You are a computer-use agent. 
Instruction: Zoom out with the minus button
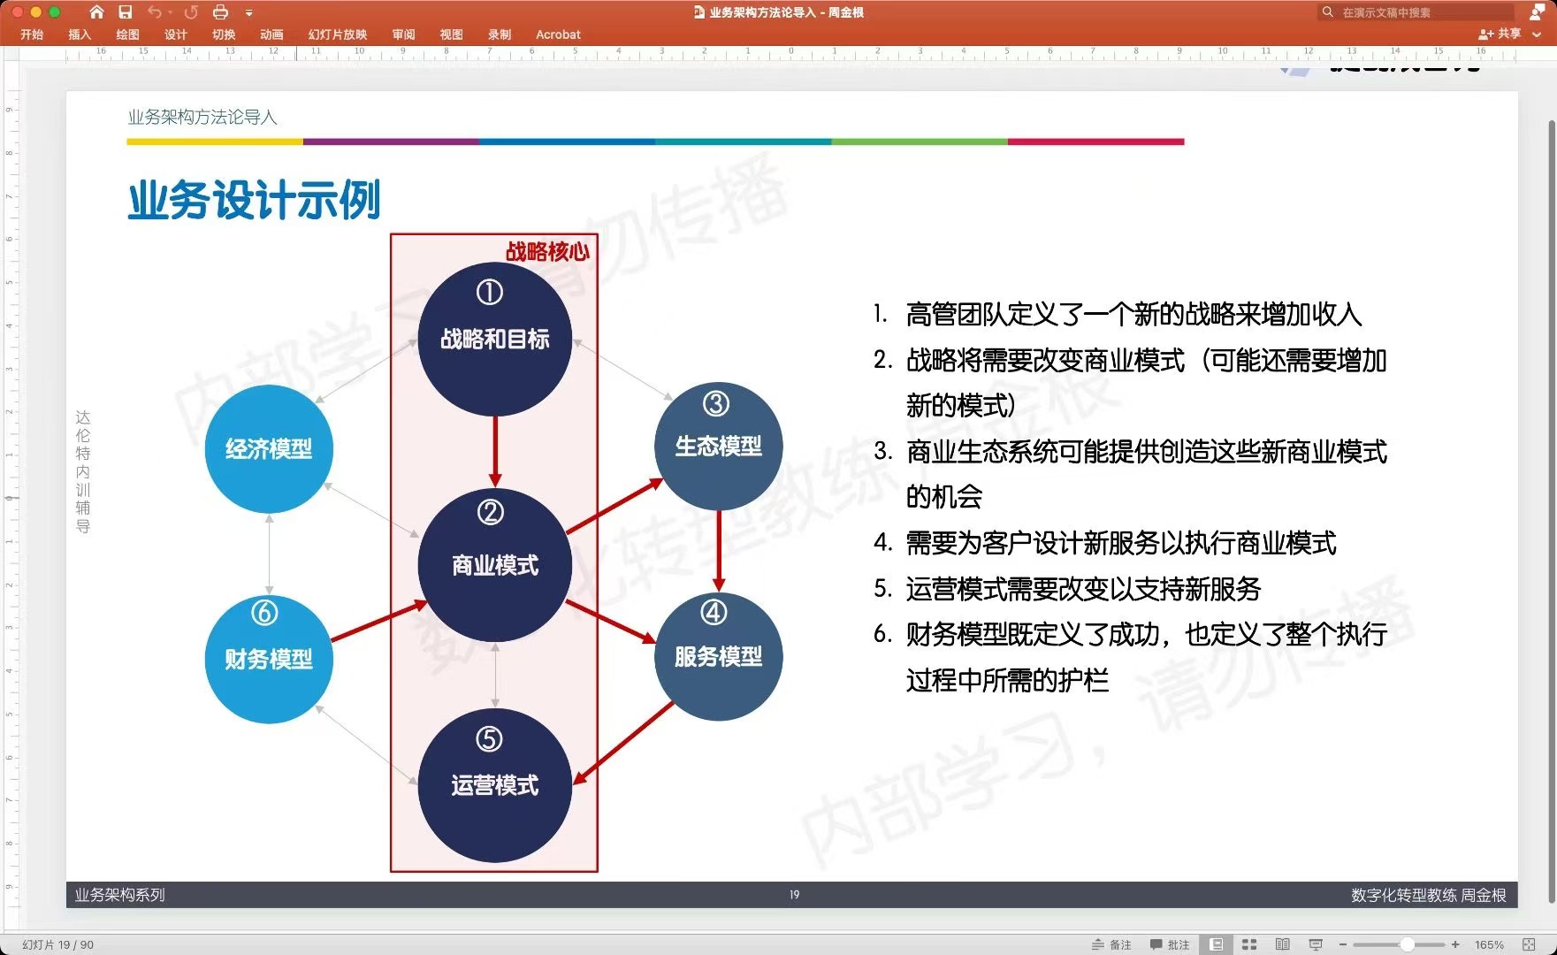tap(1342, 944)
